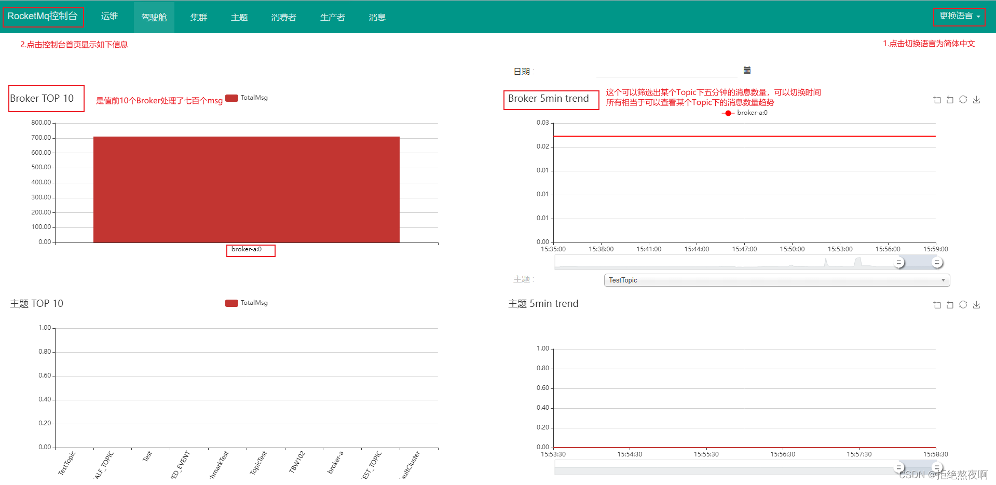Click the area zoom icon for Broker 5min trend
Image resolution: width=996 pixels, height=485 pixels.
click(937, 100)
